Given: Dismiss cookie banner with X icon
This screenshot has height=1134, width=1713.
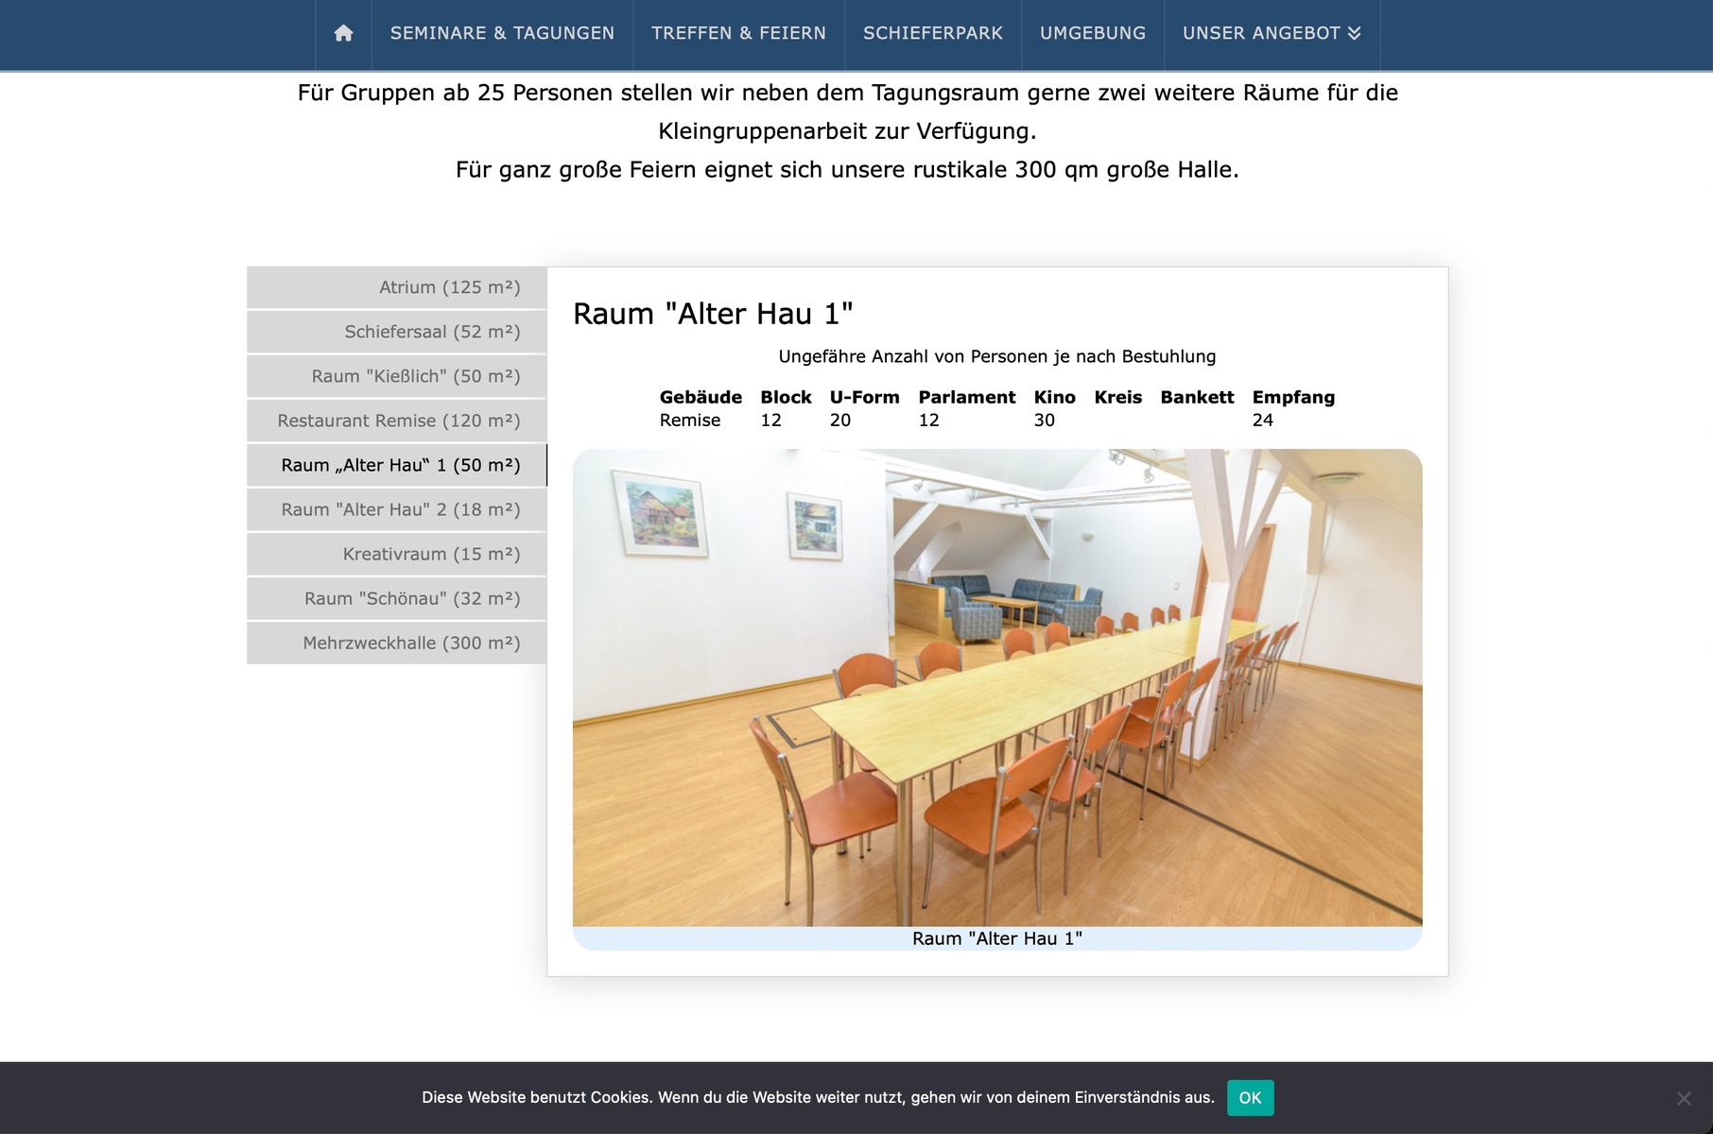Looking at the screenshot, I should (x=1683, y=1098).
